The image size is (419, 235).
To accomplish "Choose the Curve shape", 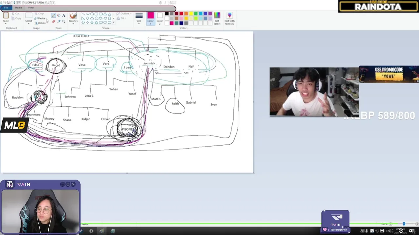I will (x=87, y=14).
